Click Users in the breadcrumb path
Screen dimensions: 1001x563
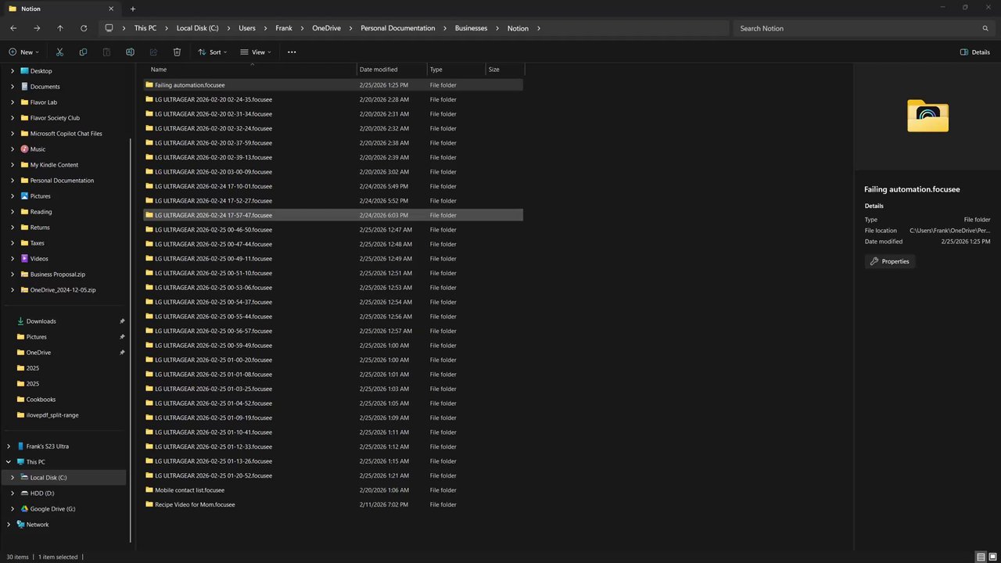click(247, 28)
